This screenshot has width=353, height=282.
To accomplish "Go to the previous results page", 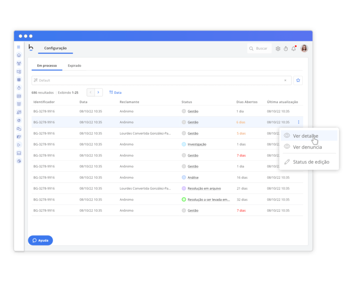I will (x=91, y=92).
